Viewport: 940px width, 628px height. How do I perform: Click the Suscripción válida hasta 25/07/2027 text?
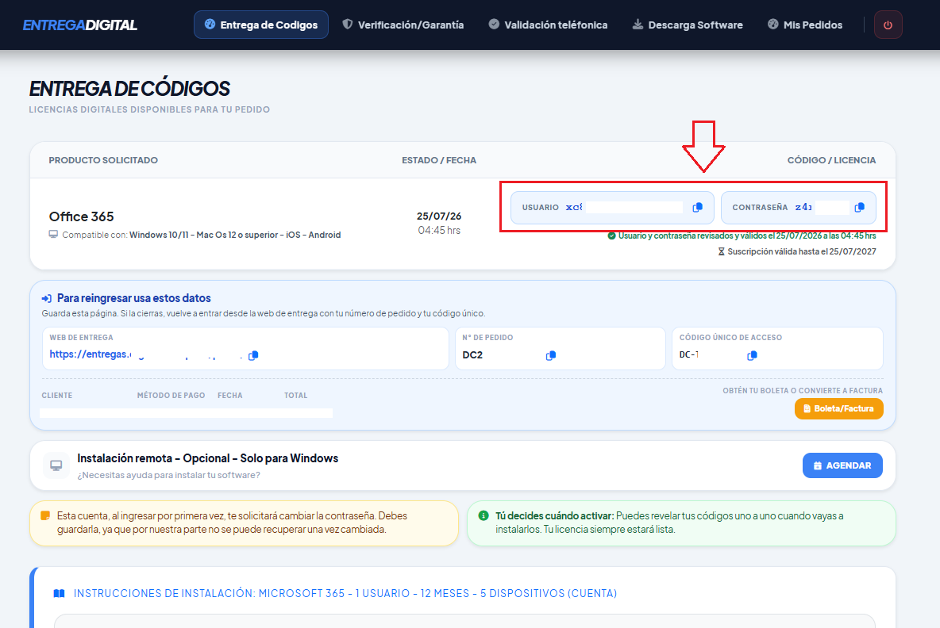pos(802,251)
